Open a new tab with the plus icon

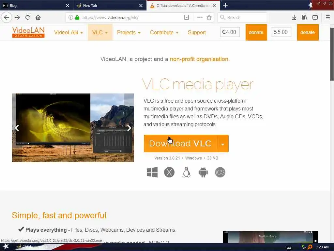coord(225,5)
